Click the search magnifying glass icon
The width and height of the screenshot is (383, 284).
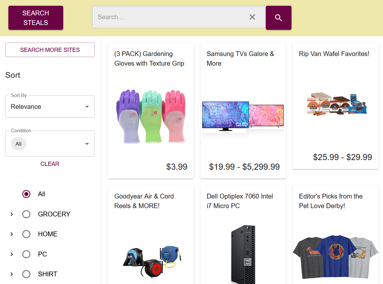tap(278, 17)
